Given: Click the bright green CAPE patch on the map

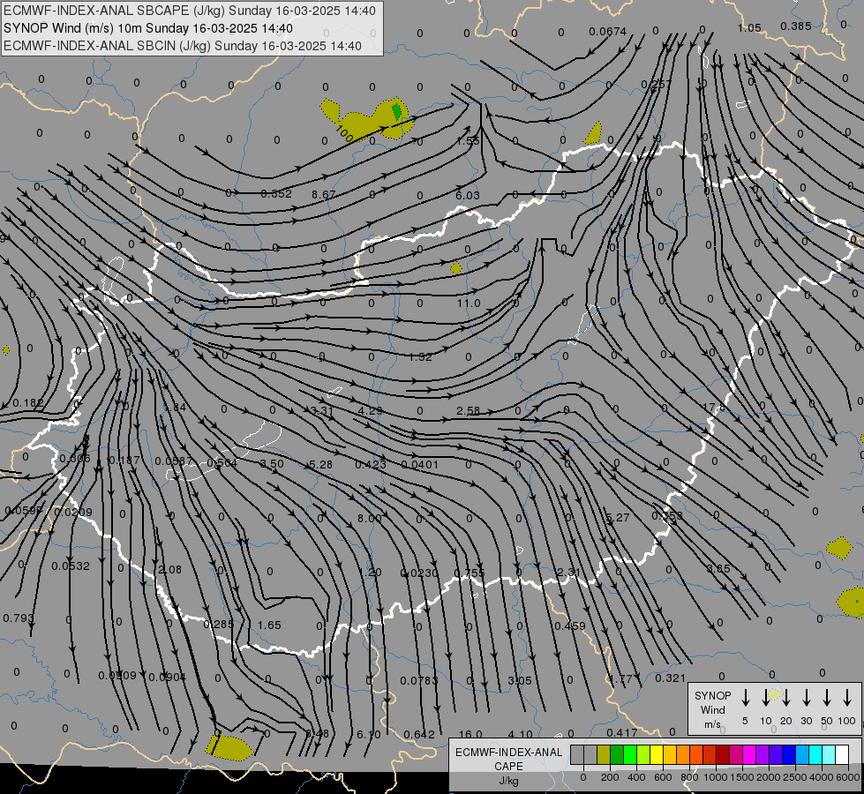Looking at the screenshot, I should (397, 111).
